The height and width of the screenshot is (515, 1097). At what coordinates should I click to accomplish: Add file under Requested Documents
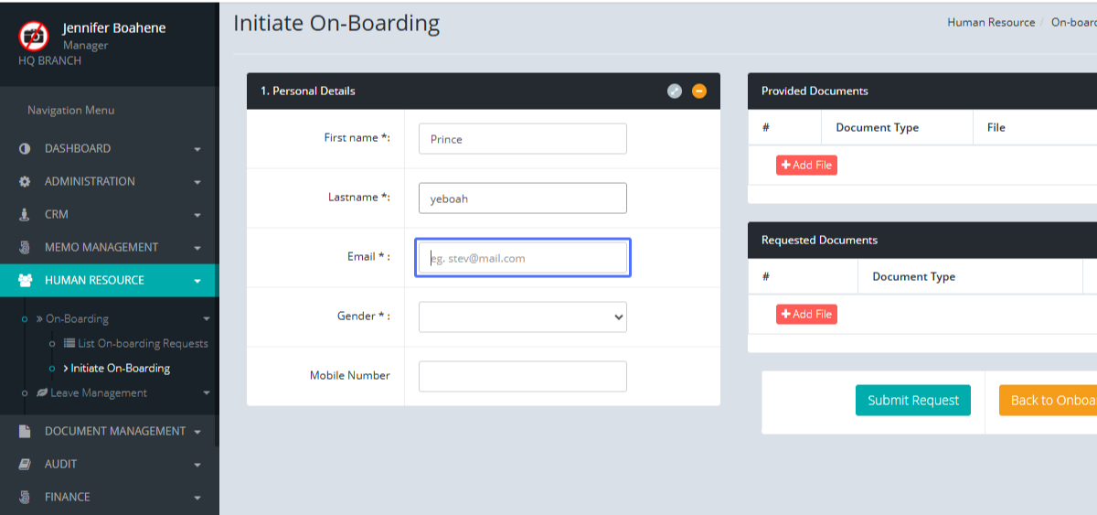(806, 315)
